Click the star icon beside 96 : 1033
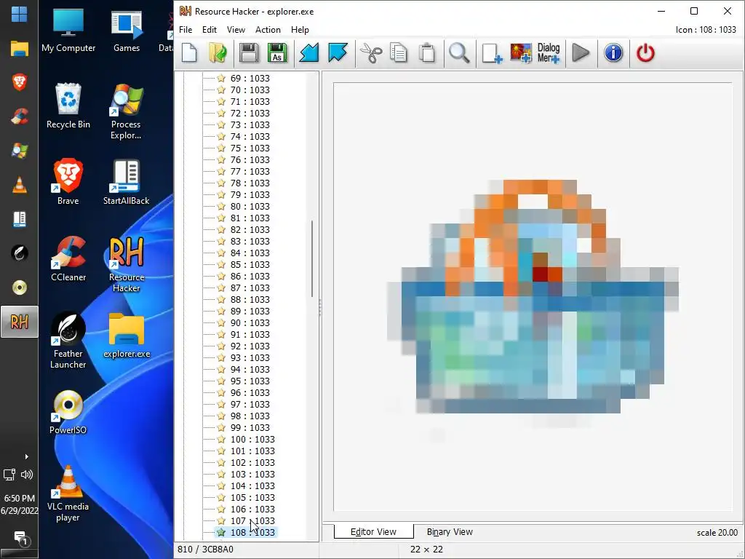 (221, 392)
